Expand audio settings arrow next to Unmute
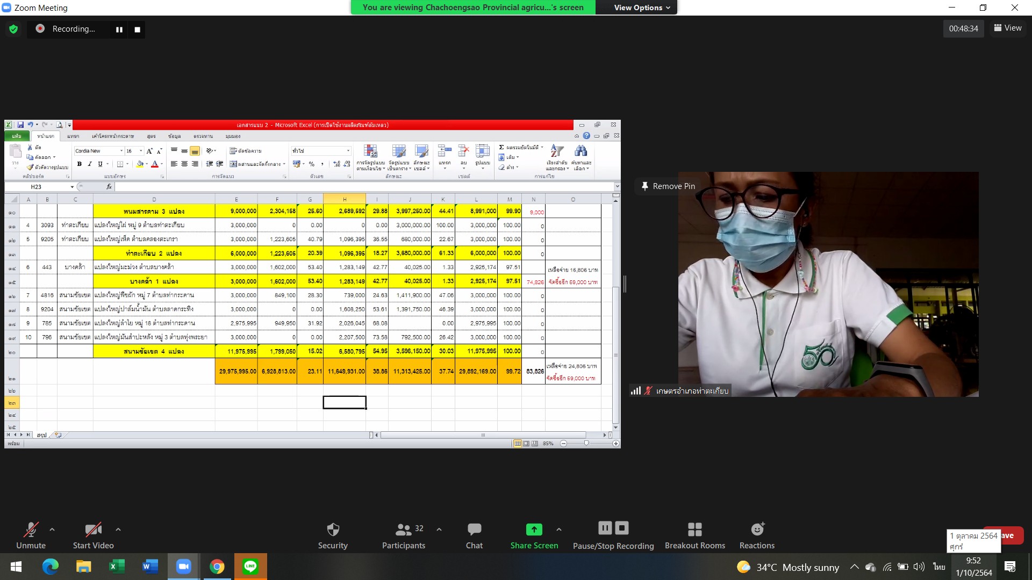Viewport: 1032px width, 580px height. point(52,530)
